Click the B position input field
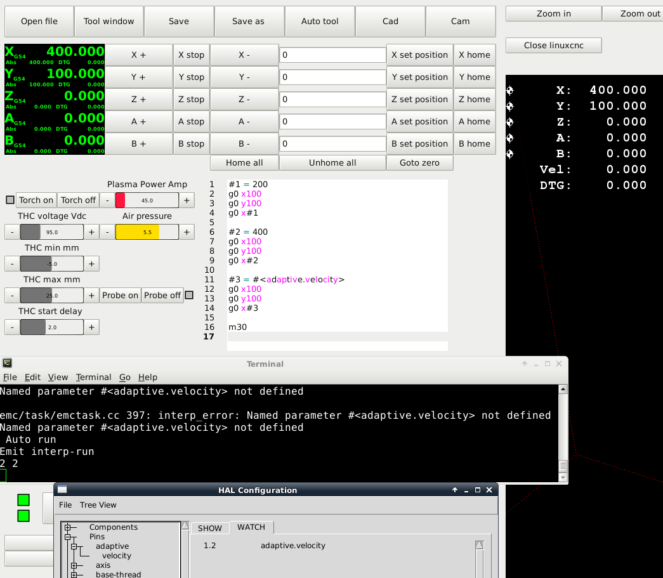 pyautogui.click(x=332, y=144)
